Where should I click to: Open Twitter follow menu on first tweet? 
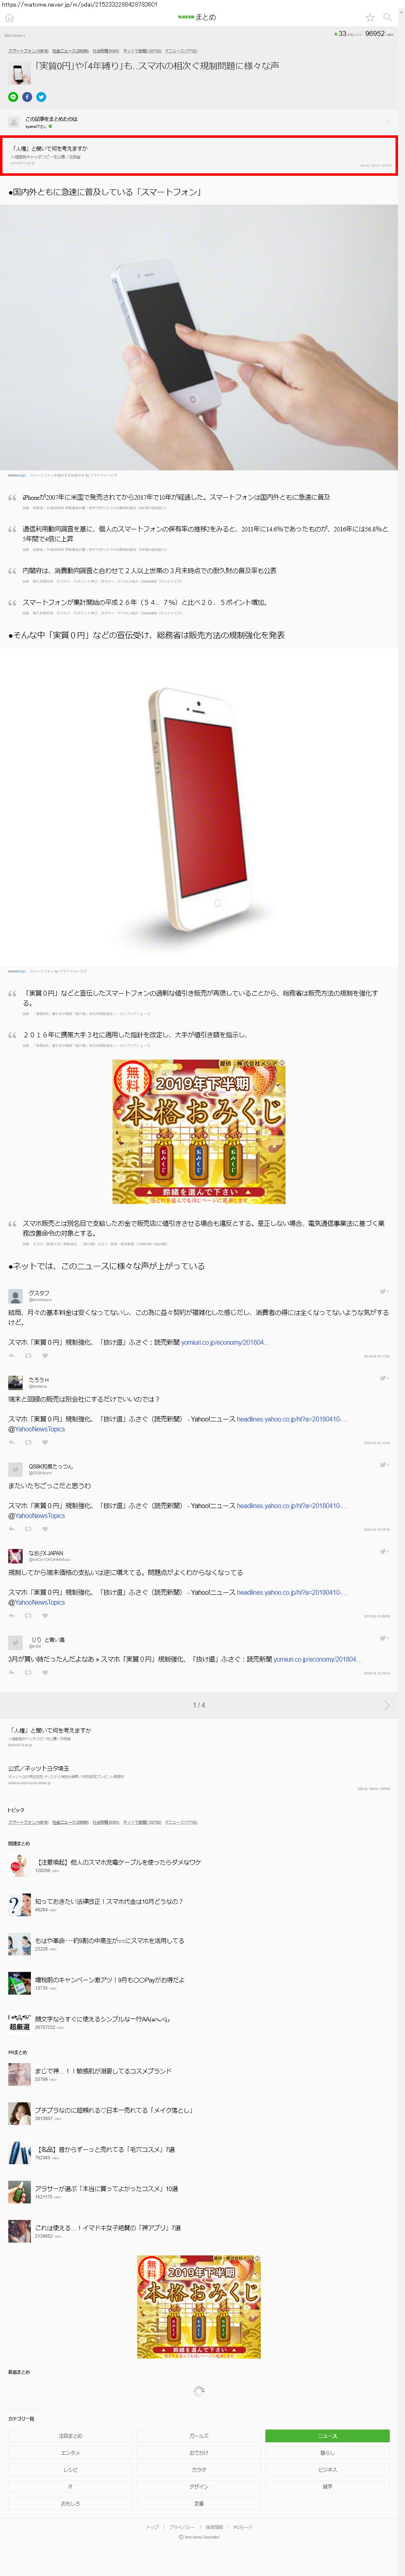tap(384, 1292)
